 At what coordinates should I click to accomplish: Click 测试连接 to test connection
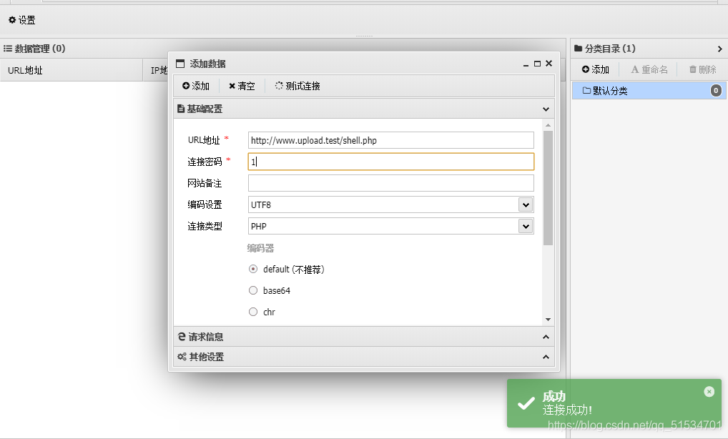coord(297,86)
